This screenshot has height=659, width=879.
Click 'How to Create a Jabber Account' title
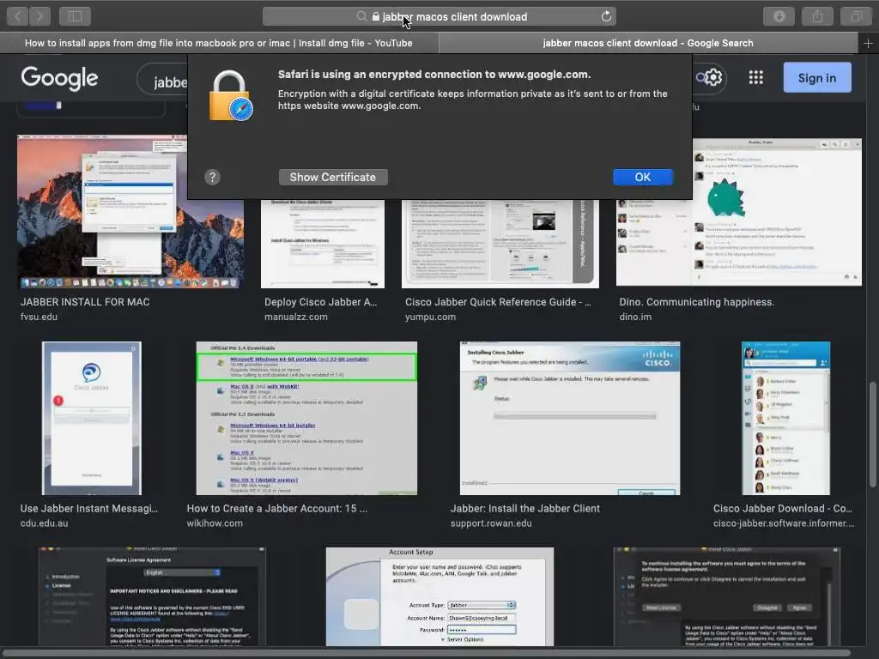277,509
